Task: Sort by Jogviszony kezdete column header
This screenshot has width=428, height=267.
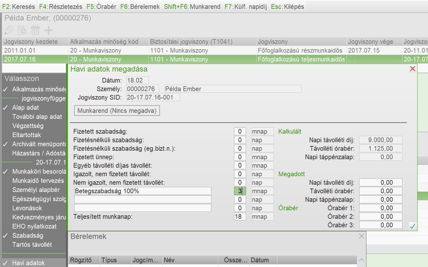Action: tap(35, 42)
